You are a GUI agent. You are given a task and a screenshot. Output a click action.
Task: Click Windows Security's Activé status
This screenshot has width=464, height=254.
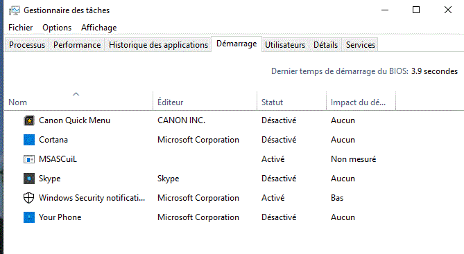point(273,198)
